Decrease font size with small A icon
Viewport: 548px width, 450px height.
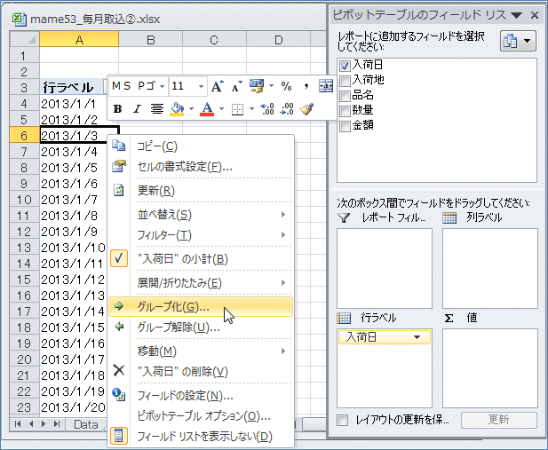point(236,86)
